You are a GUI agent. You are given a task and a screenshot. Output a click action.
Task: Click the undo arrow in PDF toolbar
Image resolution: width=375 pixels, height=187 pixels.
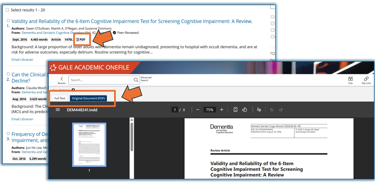[272, 110]
